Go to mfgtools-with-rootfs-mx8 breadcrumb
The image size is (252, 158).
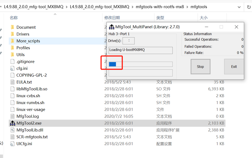[160, 7]
